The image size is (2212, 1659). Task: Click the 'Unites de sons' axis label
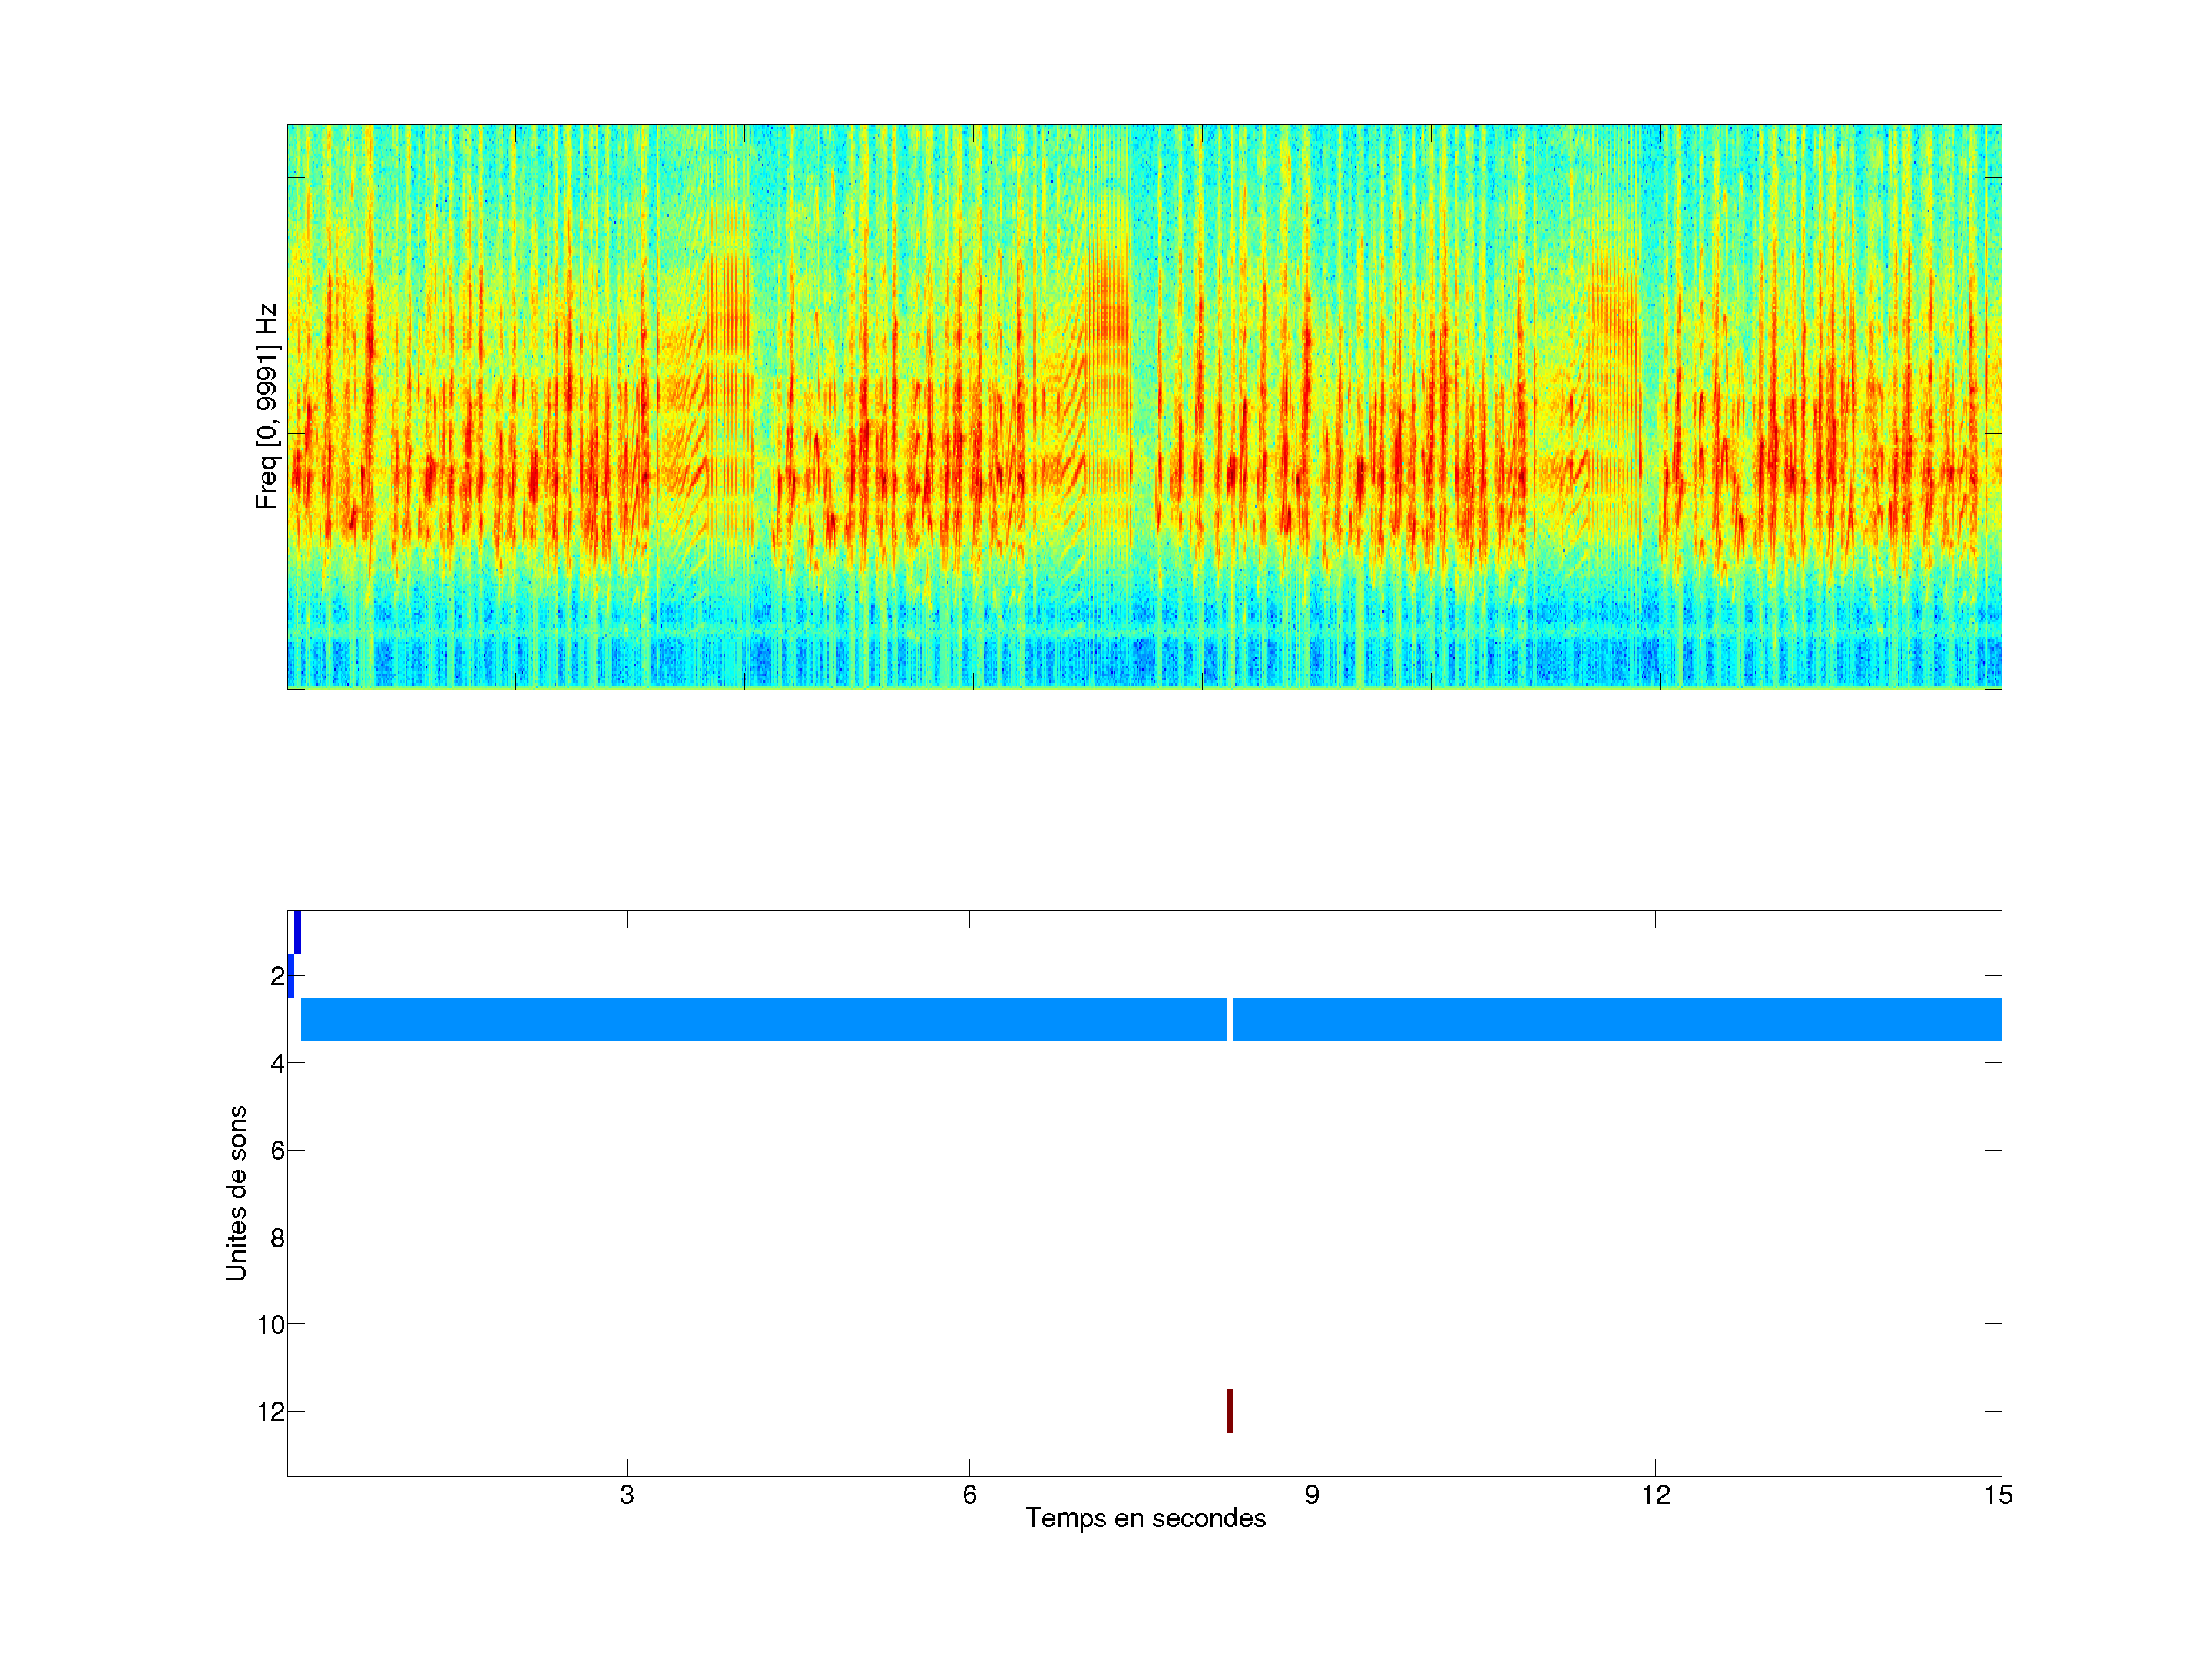[x=237, y=1193]
